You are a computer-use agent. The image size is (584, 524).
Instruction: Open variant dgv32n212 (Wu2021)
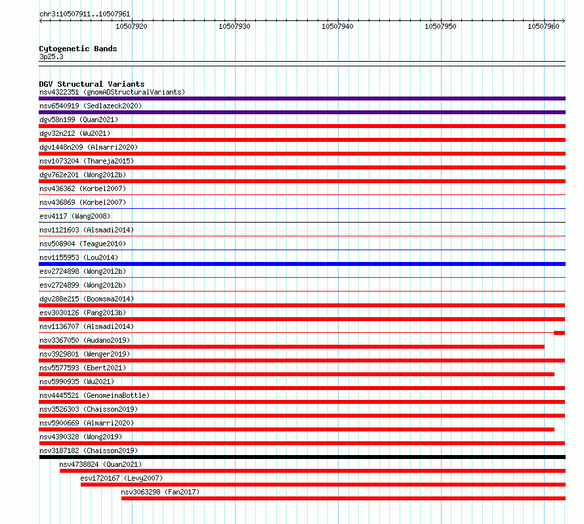tap(75, 133)
